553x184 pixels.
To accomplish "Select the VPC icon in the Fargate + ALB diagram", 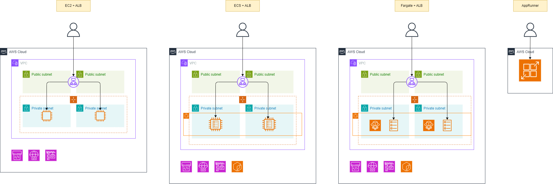I will coord(353,63).
